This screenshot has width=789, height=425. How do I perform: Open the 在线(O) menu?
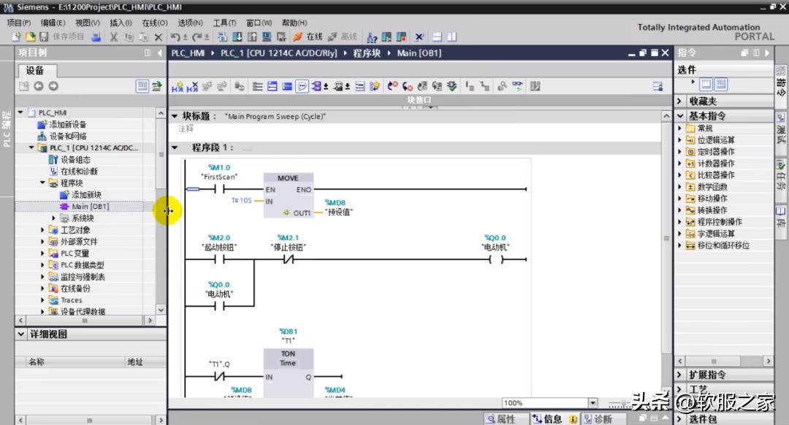[x=154, y=23]
